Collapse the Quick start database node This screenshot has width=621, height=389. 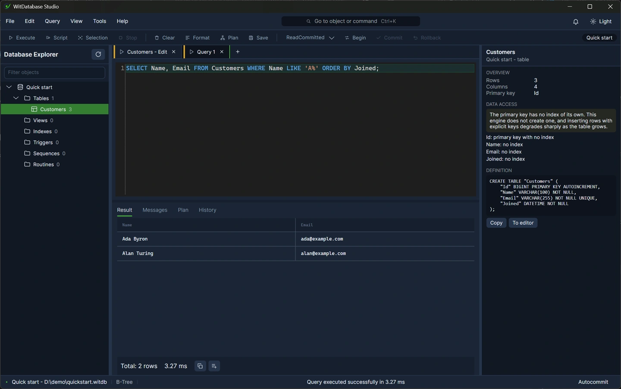coord(9,87)
